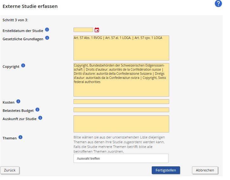The image size is (230, 180).
Task: Show info for Erstelldatum der Studie
Action: click(x=47, y=30)
